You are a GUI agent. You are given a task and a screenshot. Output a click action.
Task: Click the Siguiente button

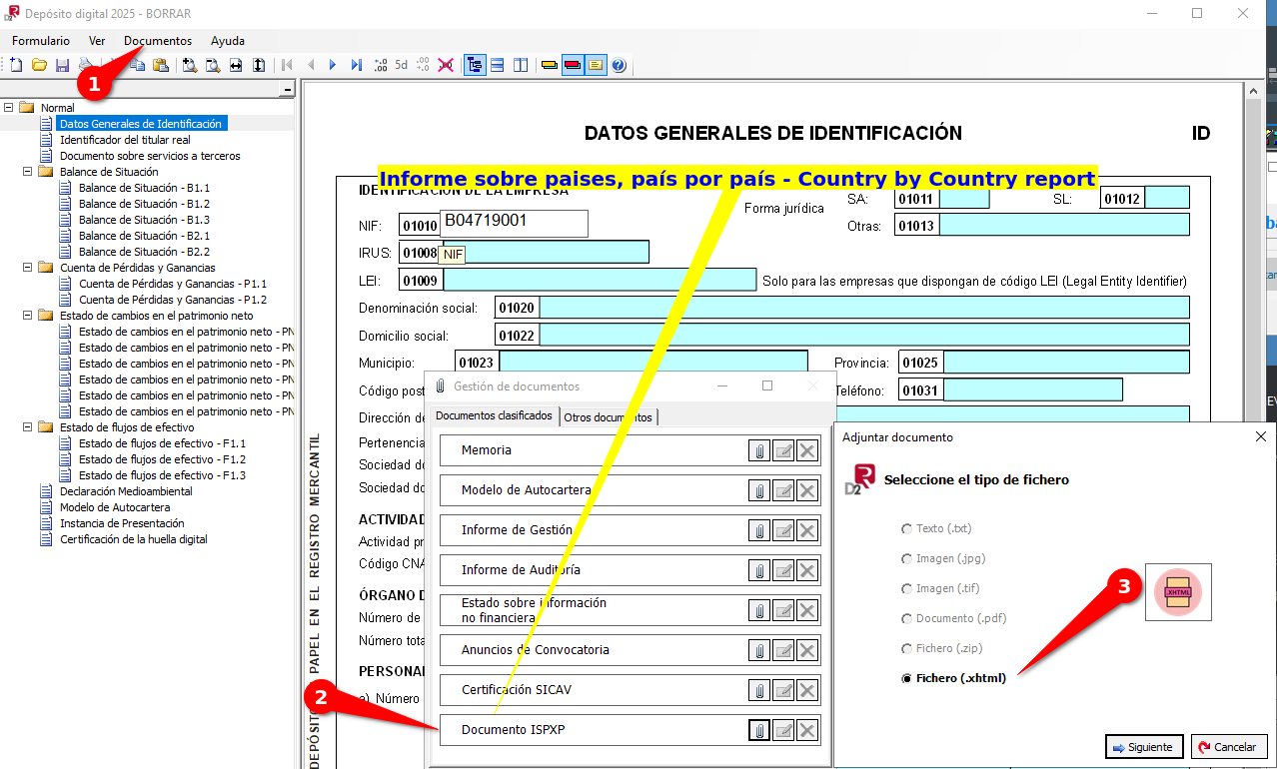(x=1145, y=747)
